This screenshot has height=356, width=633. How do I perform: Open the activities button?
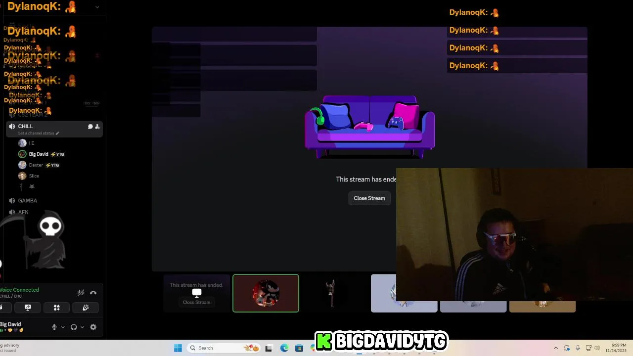(56, 308)
